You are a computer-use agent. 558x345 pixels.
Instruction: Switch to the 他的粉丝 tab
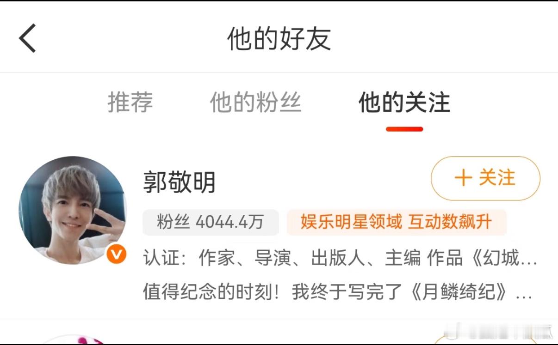(x=256, y=102)
